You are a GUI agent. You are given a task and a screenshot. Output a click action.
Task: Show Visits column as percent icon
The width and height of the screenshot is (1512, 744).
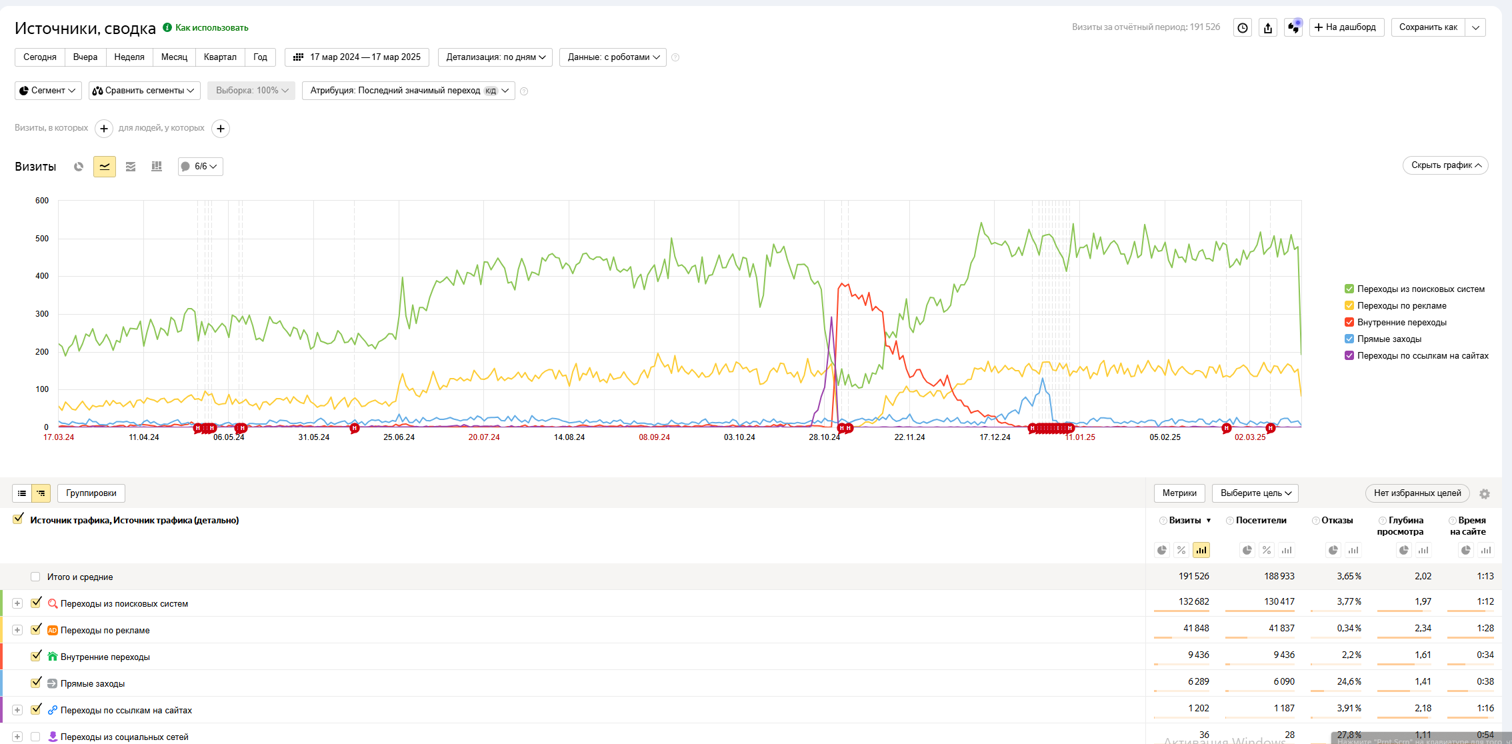pos(1181,550)
